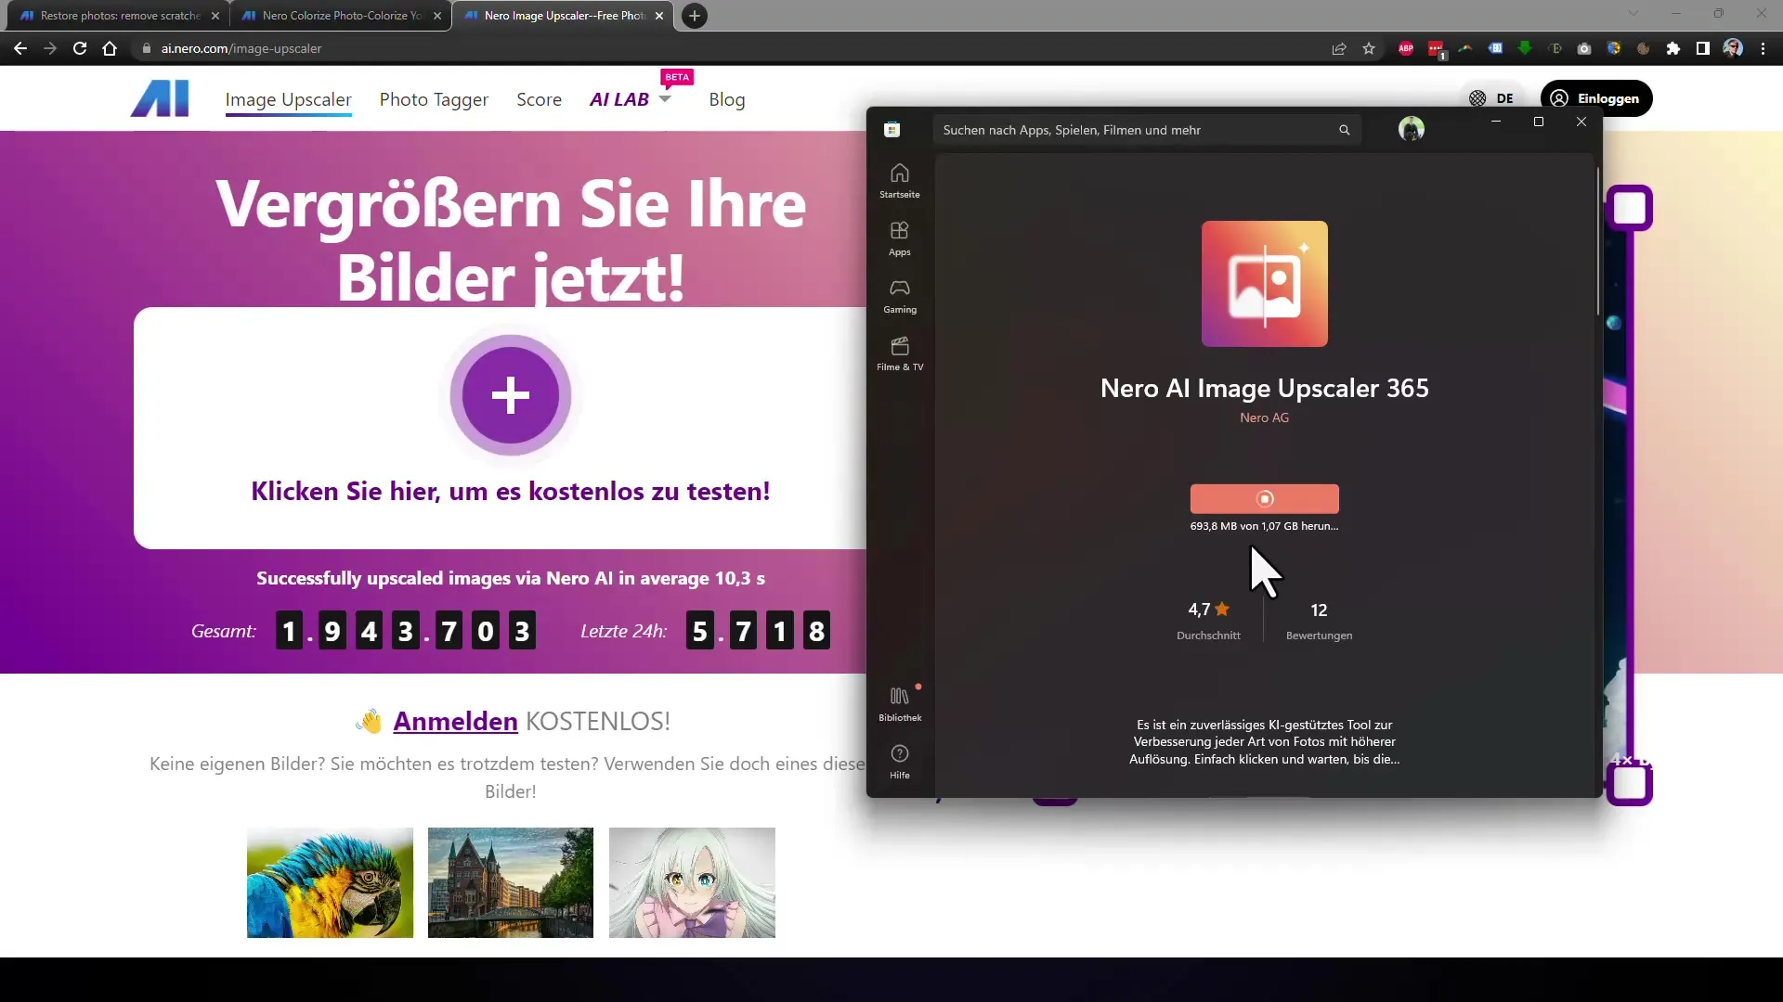Click the Microsoft Store vertical scrollbar
1783x1002 pixels.
click(x=1598, y=241)
